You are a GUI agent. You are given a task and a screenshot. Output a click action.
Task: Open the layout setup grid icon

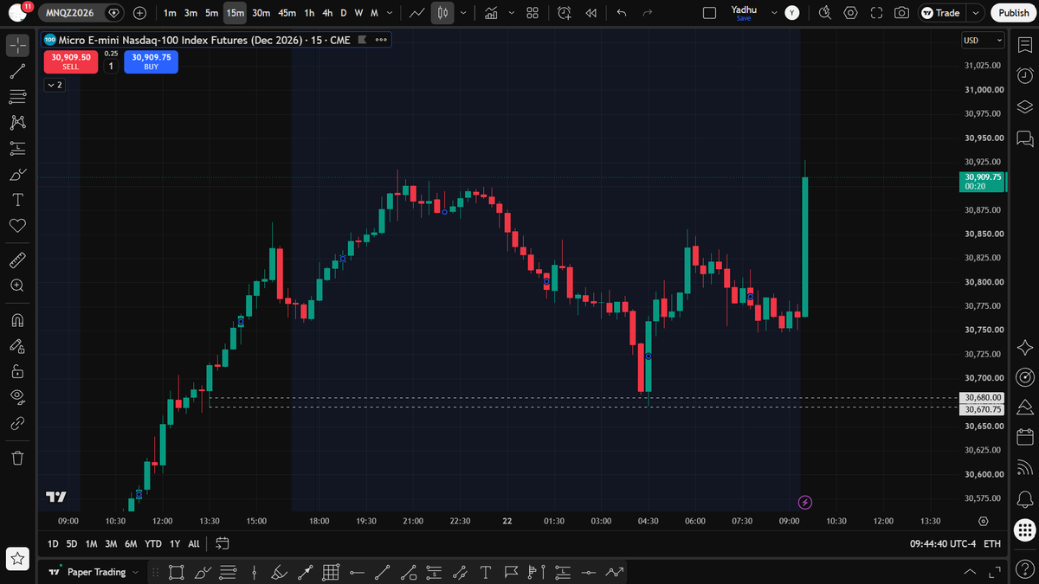532,13
